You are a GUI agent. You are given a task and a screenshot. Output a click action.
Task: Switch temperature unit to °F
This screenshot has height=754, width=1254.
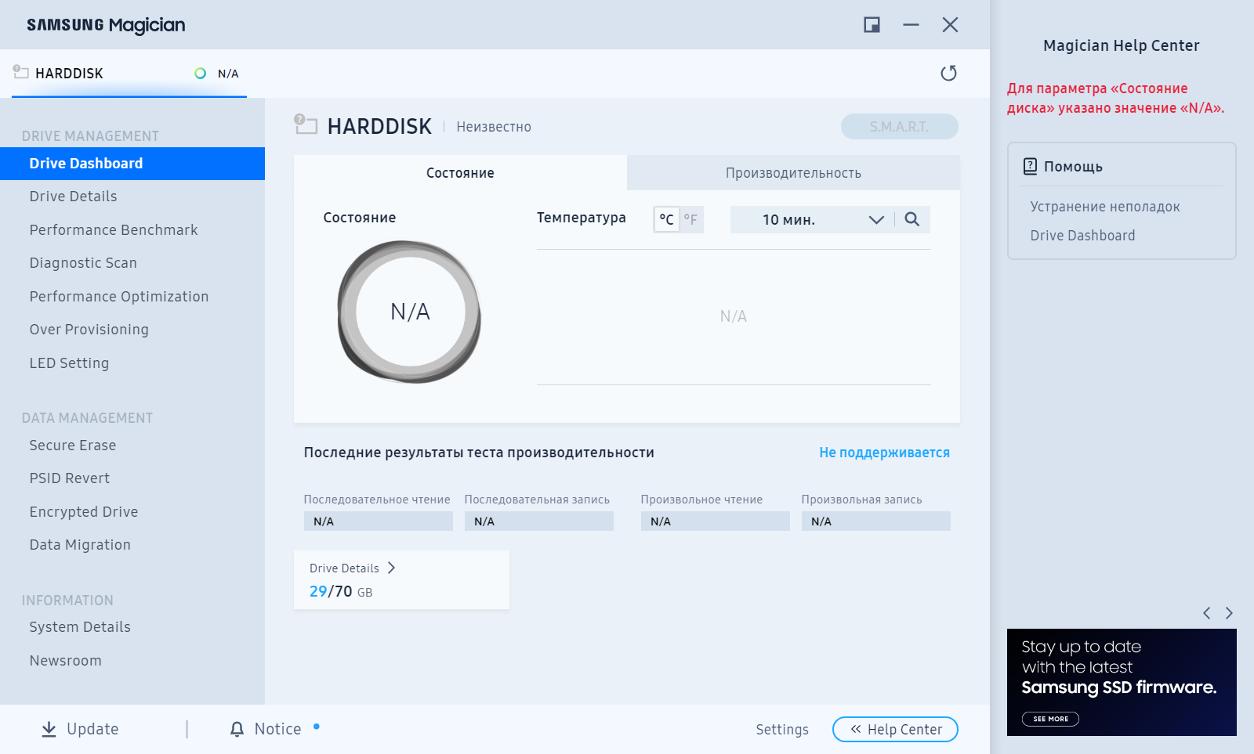pyautogui.click(x=690, y=219)
